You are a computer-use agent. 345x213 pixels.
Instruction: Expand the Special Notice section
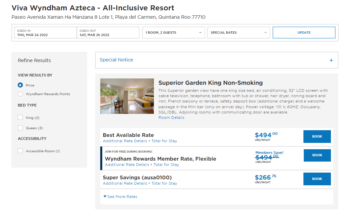(x=331, y=60)
